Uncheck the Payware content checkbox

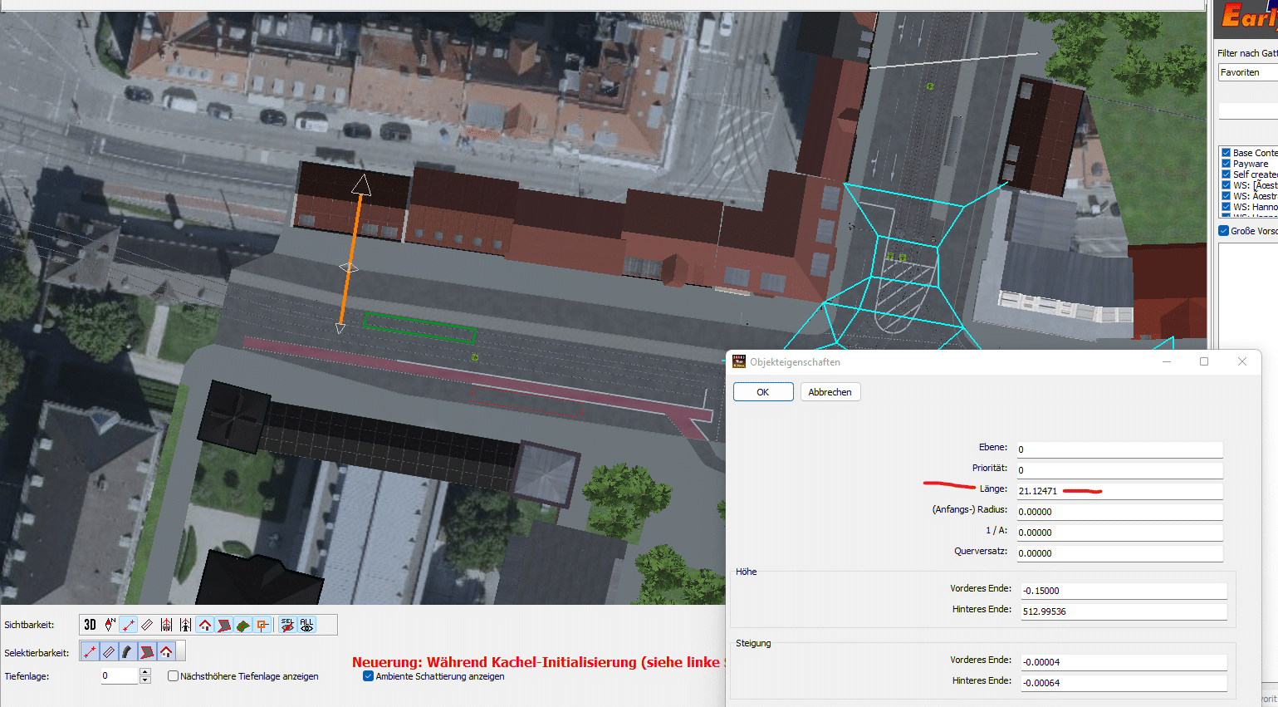1226,164
